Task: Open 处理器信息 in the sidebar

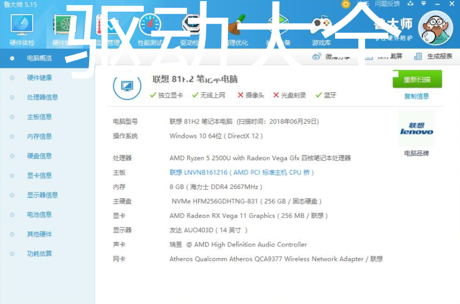Action: pyautogui.click(x=42, y=97)
